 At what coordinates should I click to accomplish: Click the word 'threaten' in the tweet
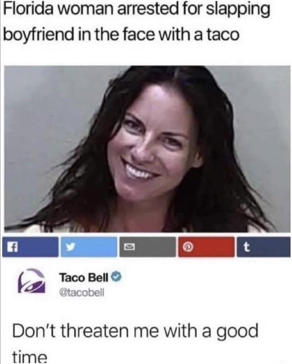click(x=95, y=331)
